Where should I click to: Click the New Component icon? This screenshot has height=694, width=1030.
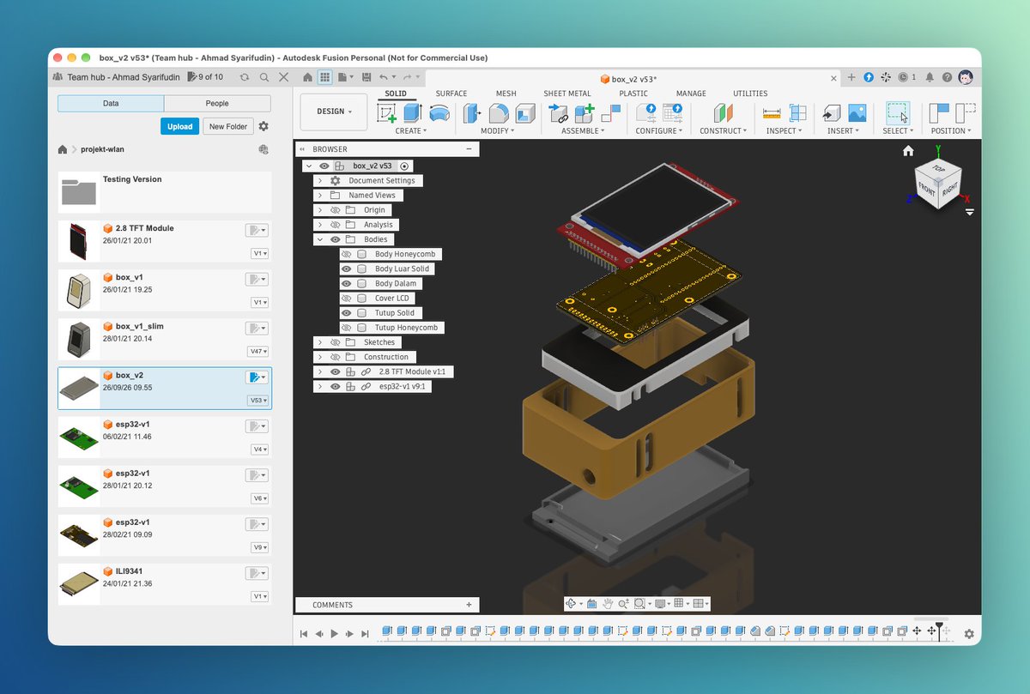pos(585,112)
